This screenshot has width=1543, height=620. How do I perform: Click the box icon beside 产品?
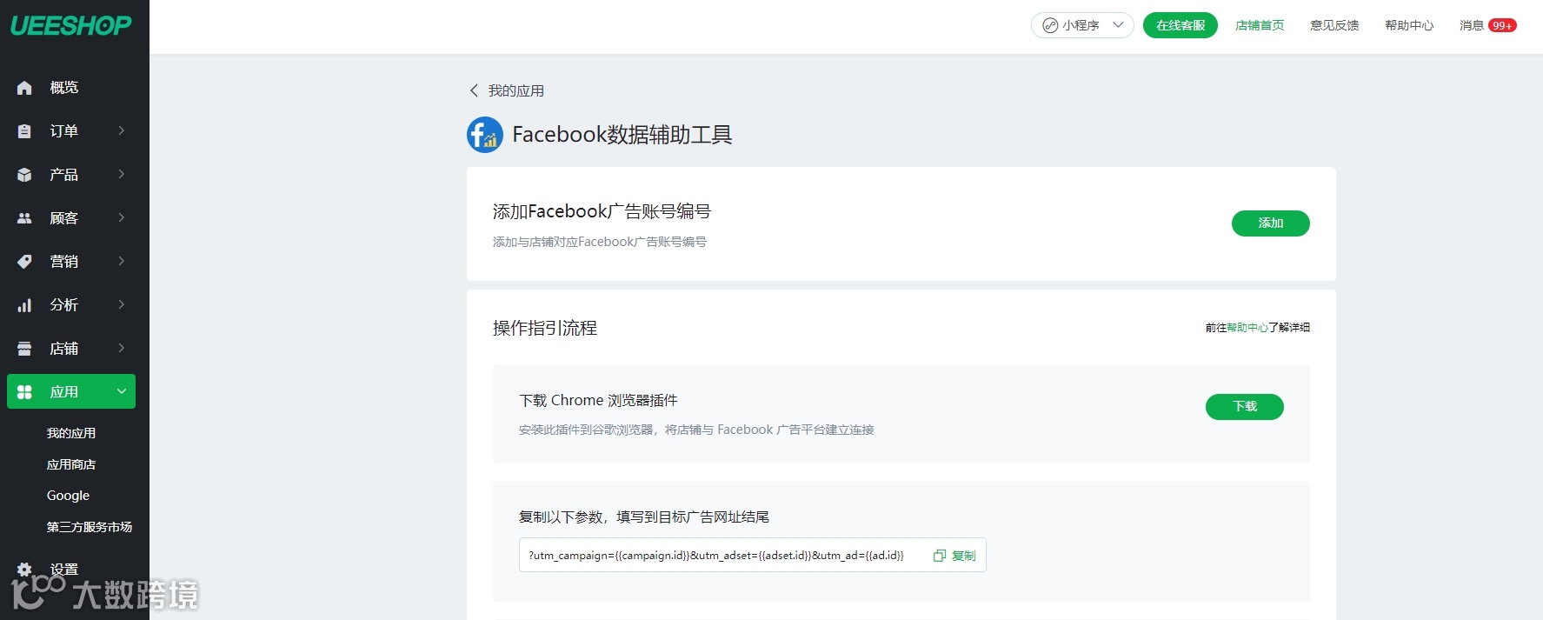24,175
